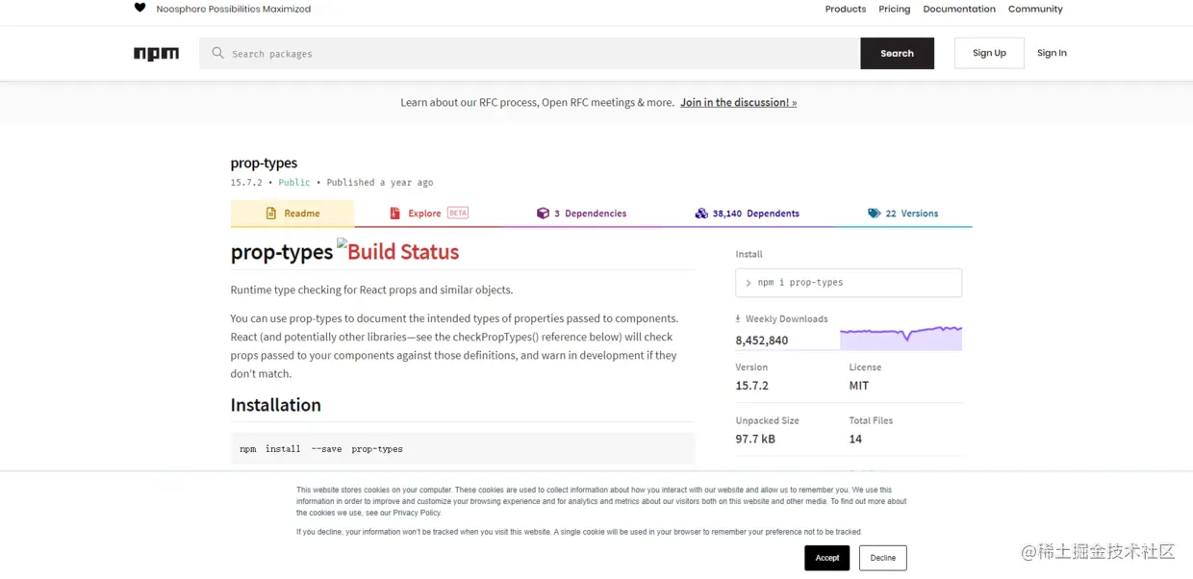Open the npm logo home link
1193x579 pixels.
[156, 54]
